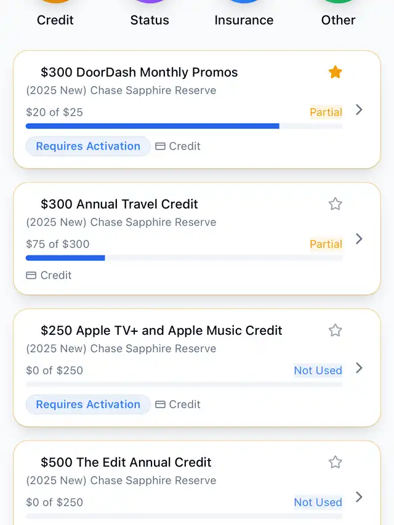The width and height of the screenshot is (394, 525).
Task: Unfavorite the DoorDash Monthly Promos star
Action: [x=335, y=73]
